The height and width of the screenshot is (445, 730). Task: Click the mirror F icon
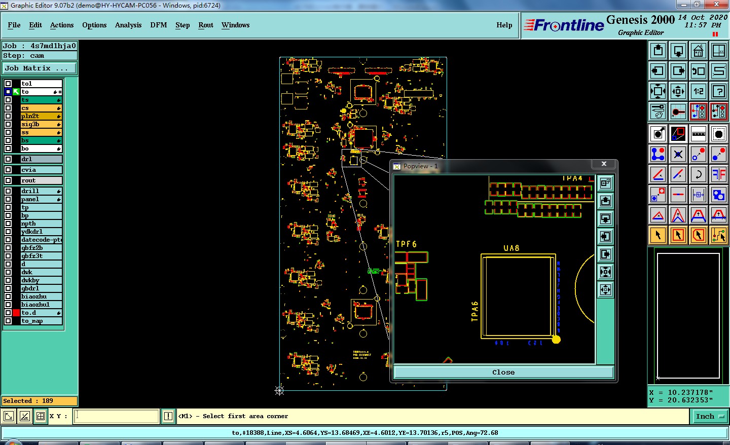coord(719,174)
